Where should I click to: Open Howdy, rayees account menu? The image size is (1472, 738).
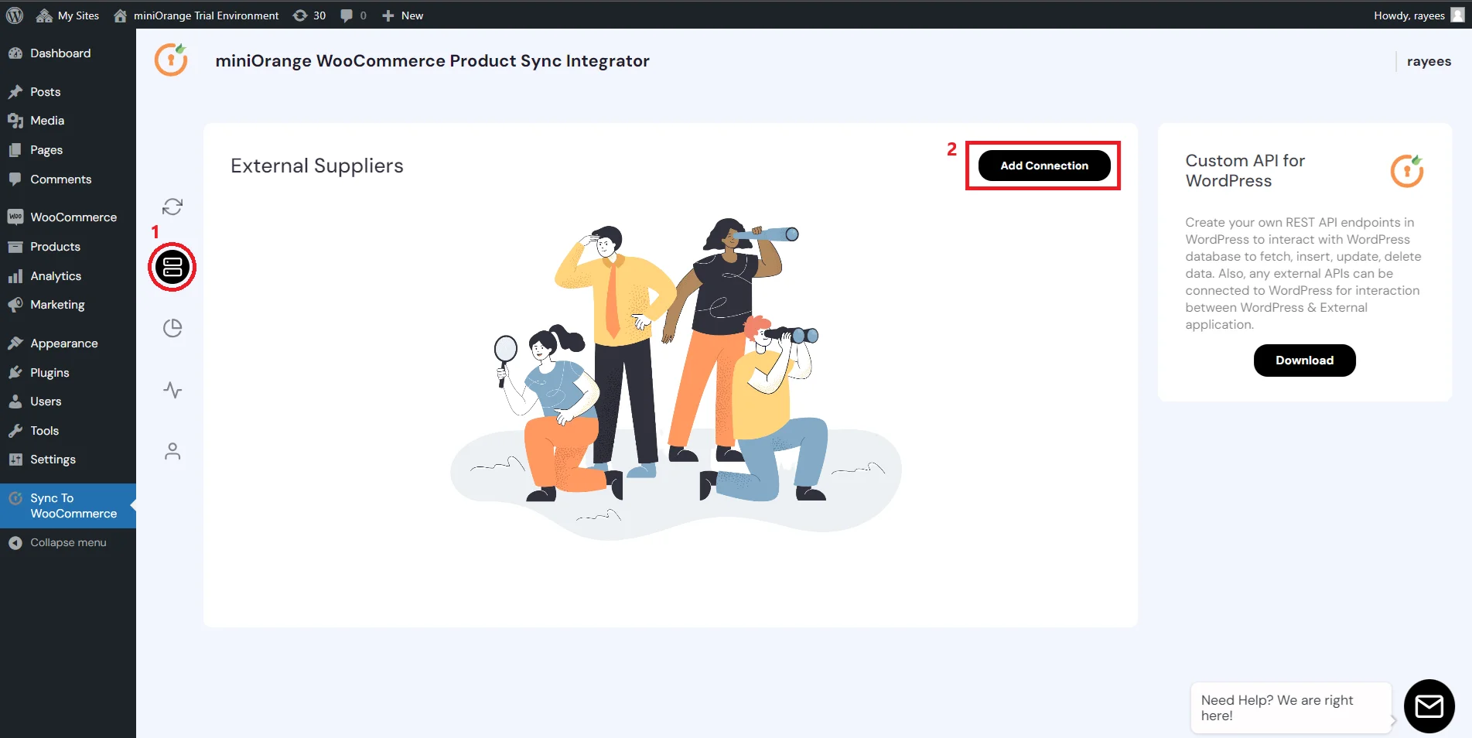[1418, 15]
